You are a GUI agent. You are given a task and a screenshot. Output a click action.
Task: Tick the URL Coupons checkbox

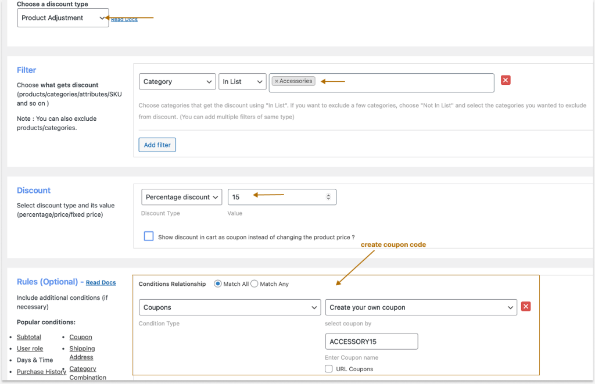click(x=329, y=369)
